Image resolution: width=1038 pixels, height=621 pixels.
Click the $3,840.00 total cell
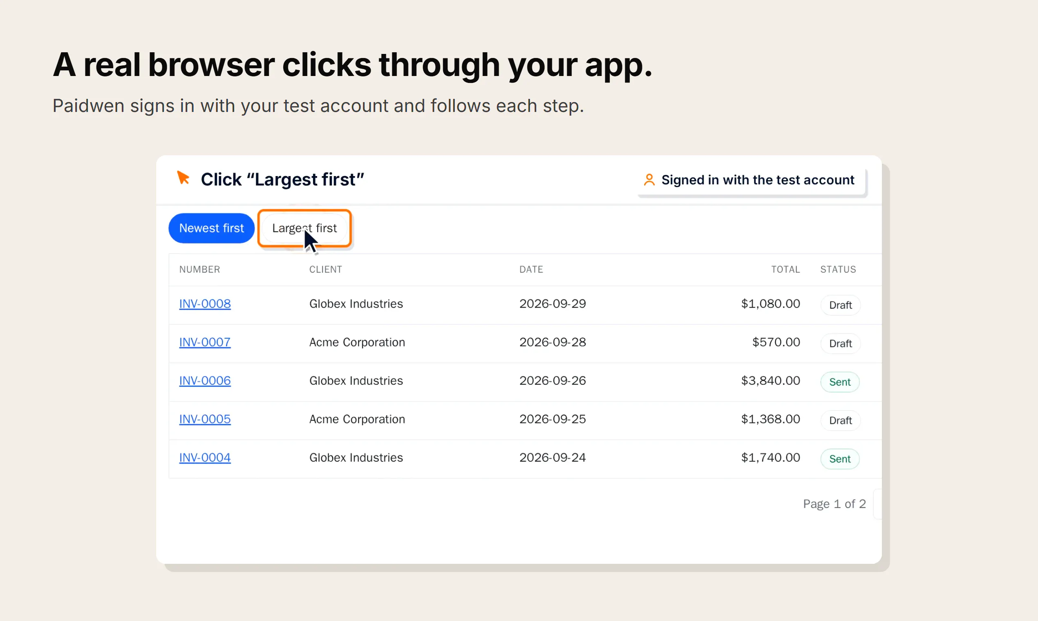[x=771, y=381]
